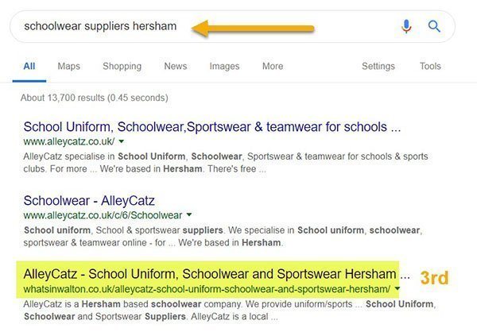Open the search Tools options
Image resolution: width=477 pixels, height=332 pixels.
[430, 66]
